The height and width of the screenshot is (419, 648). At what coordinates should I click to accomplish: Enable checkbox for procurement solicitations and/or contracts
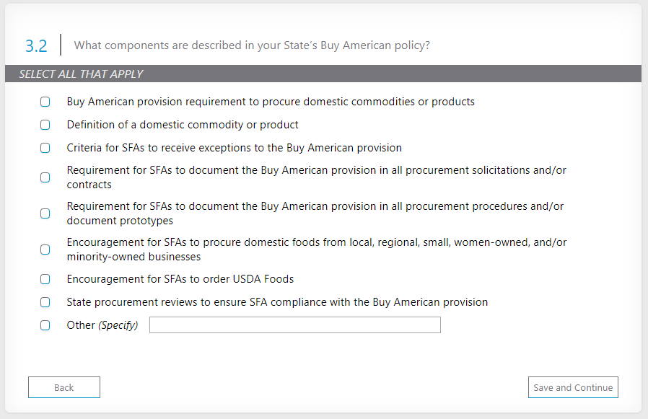[45, 177]
